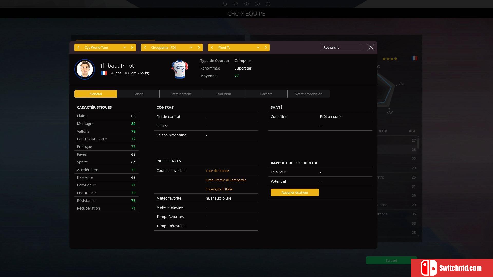
Task: Click the Condition Prêt à courir row
Action: (320, 117)
